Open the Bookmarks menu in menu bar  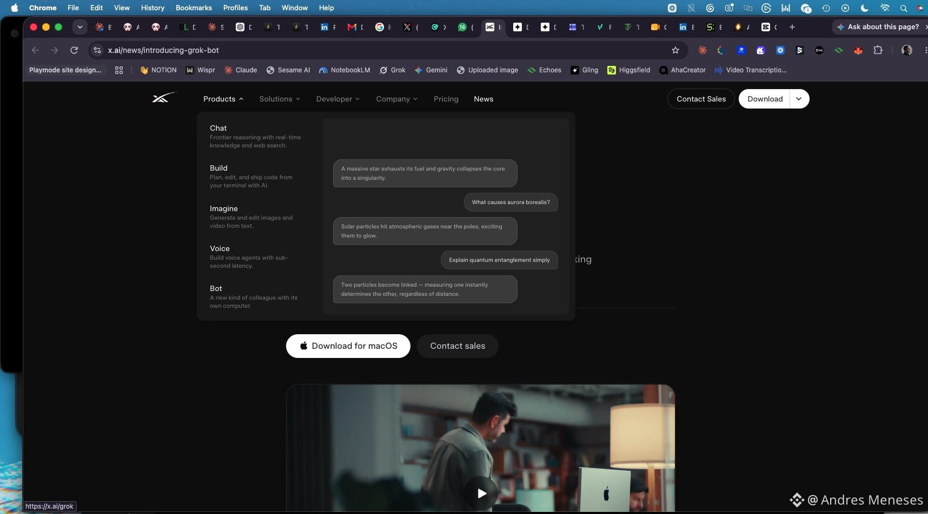pyautogui.click(x=194, y=8)
